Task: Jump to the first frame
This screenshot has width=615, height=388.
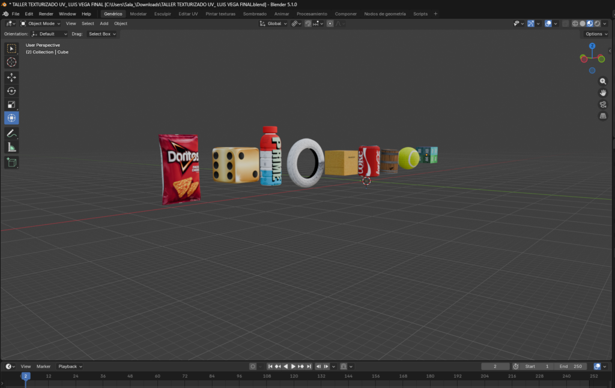Action: tap(270, 366)
